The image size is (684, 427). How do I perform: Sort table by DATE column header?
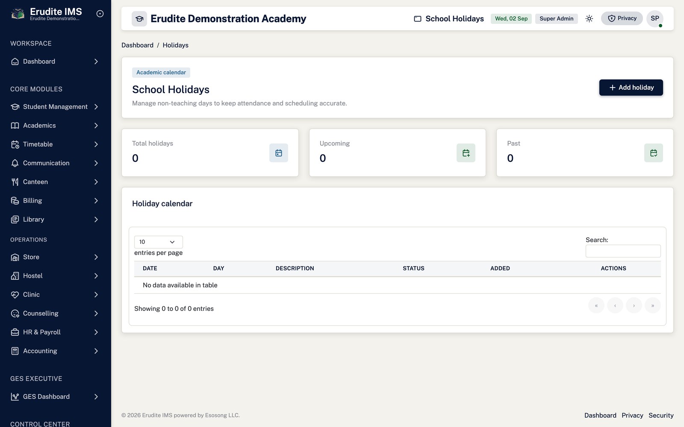pos(150,269)
